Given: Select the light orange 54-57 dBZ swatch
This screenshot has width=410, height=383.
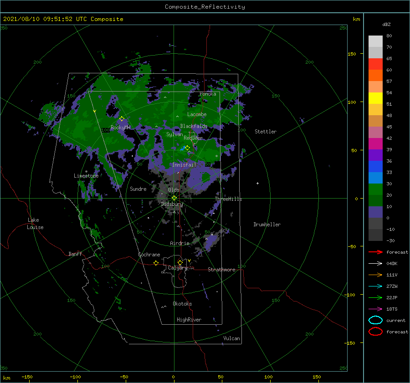Looking at the screenshot, I should coord(375,87).
